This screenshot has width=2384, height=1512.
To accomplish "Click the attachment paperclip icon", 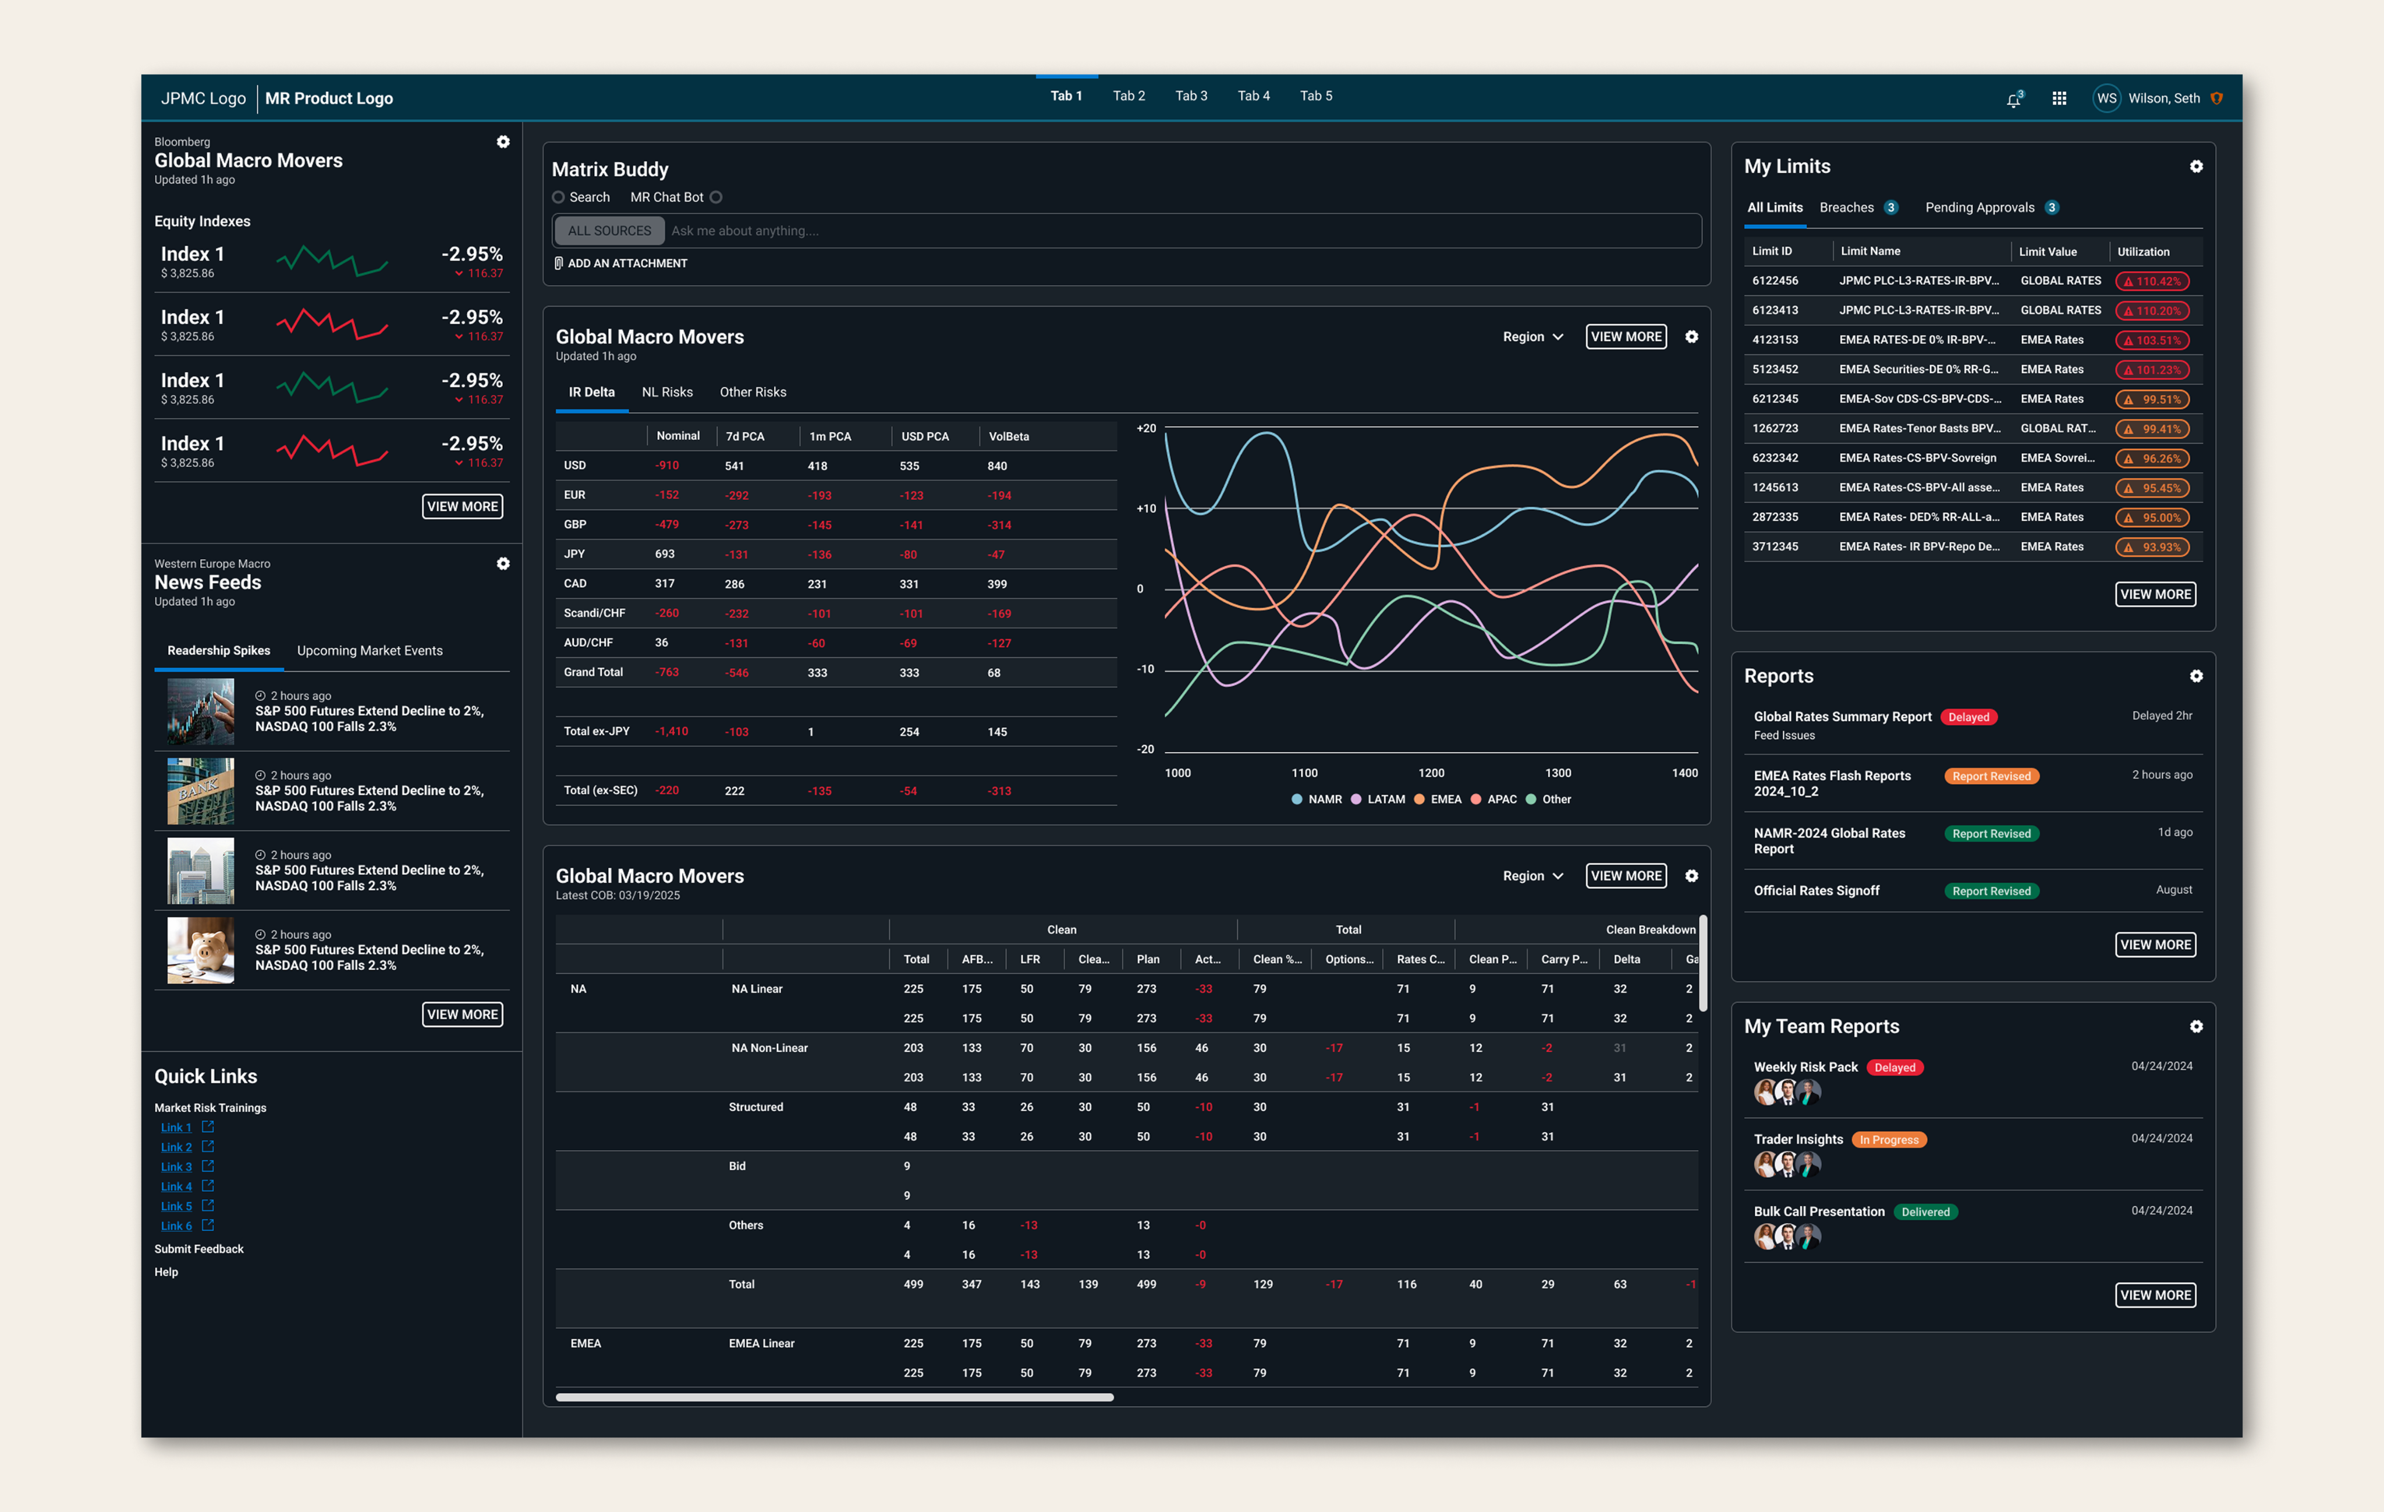I will [x=558, y=264].
